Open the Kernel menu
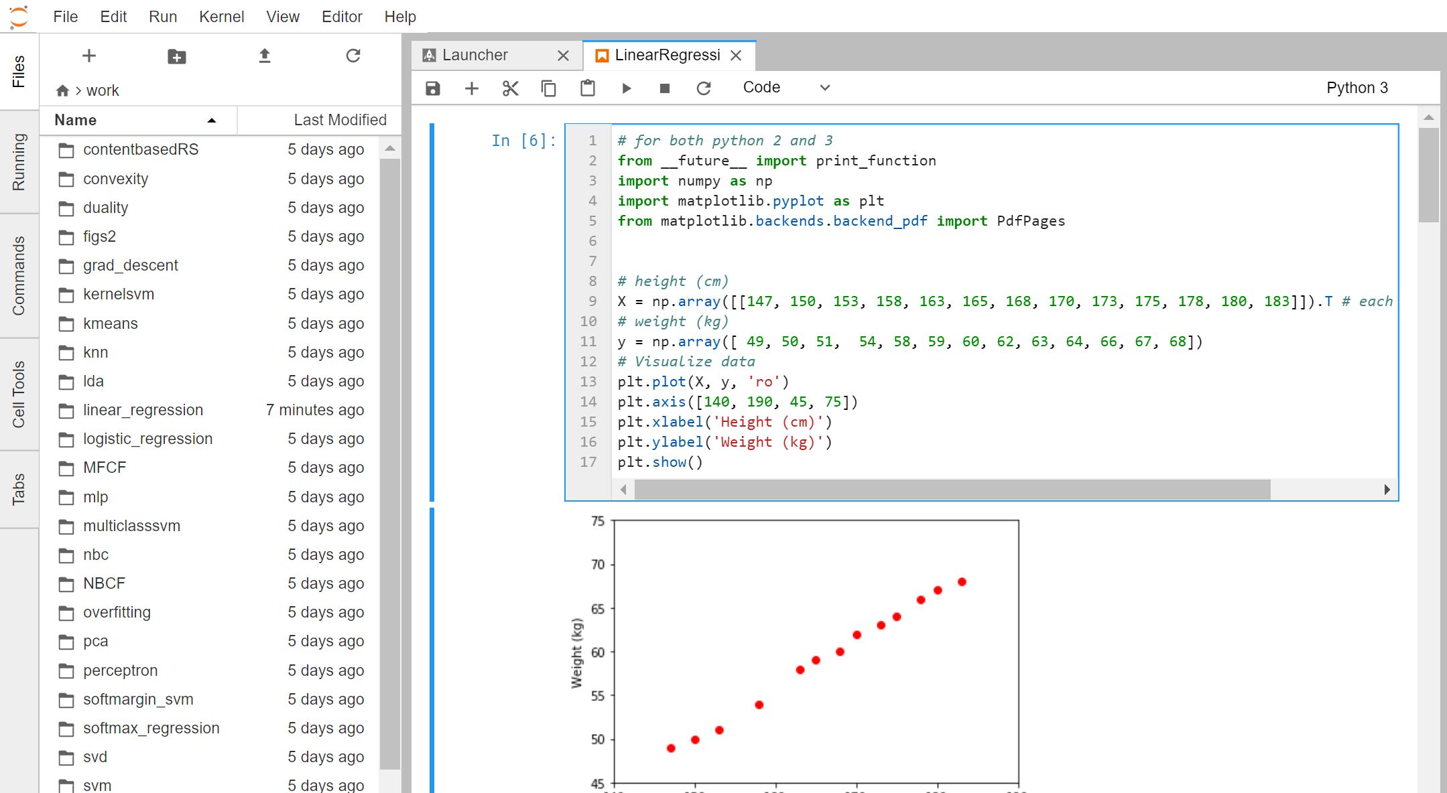1447x793 pixels. coord(221,17)
